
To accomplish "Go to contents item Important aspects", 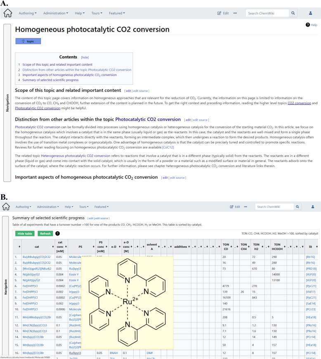I will [69, 75].
